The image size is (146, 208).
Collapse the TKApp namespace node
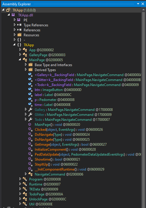click(14, 44)
